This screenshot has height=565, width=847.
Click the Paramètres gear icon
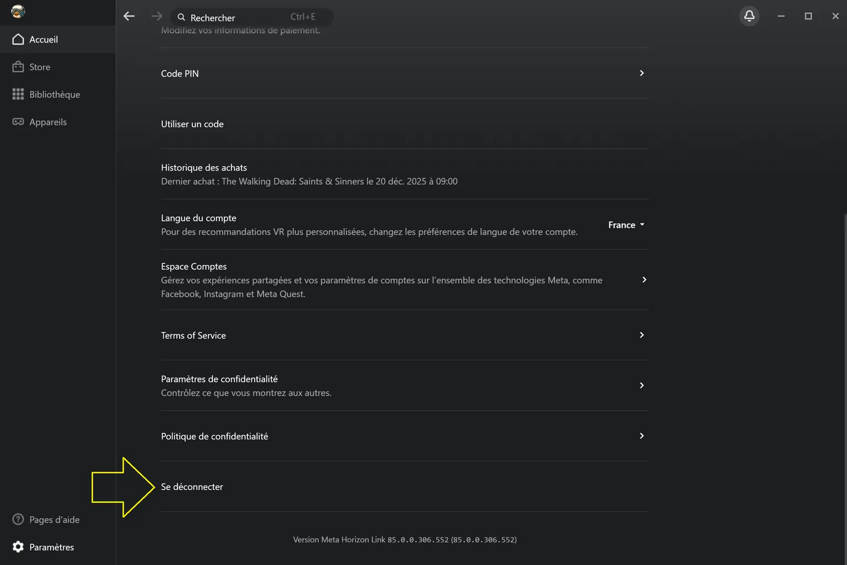coord(18,547)
